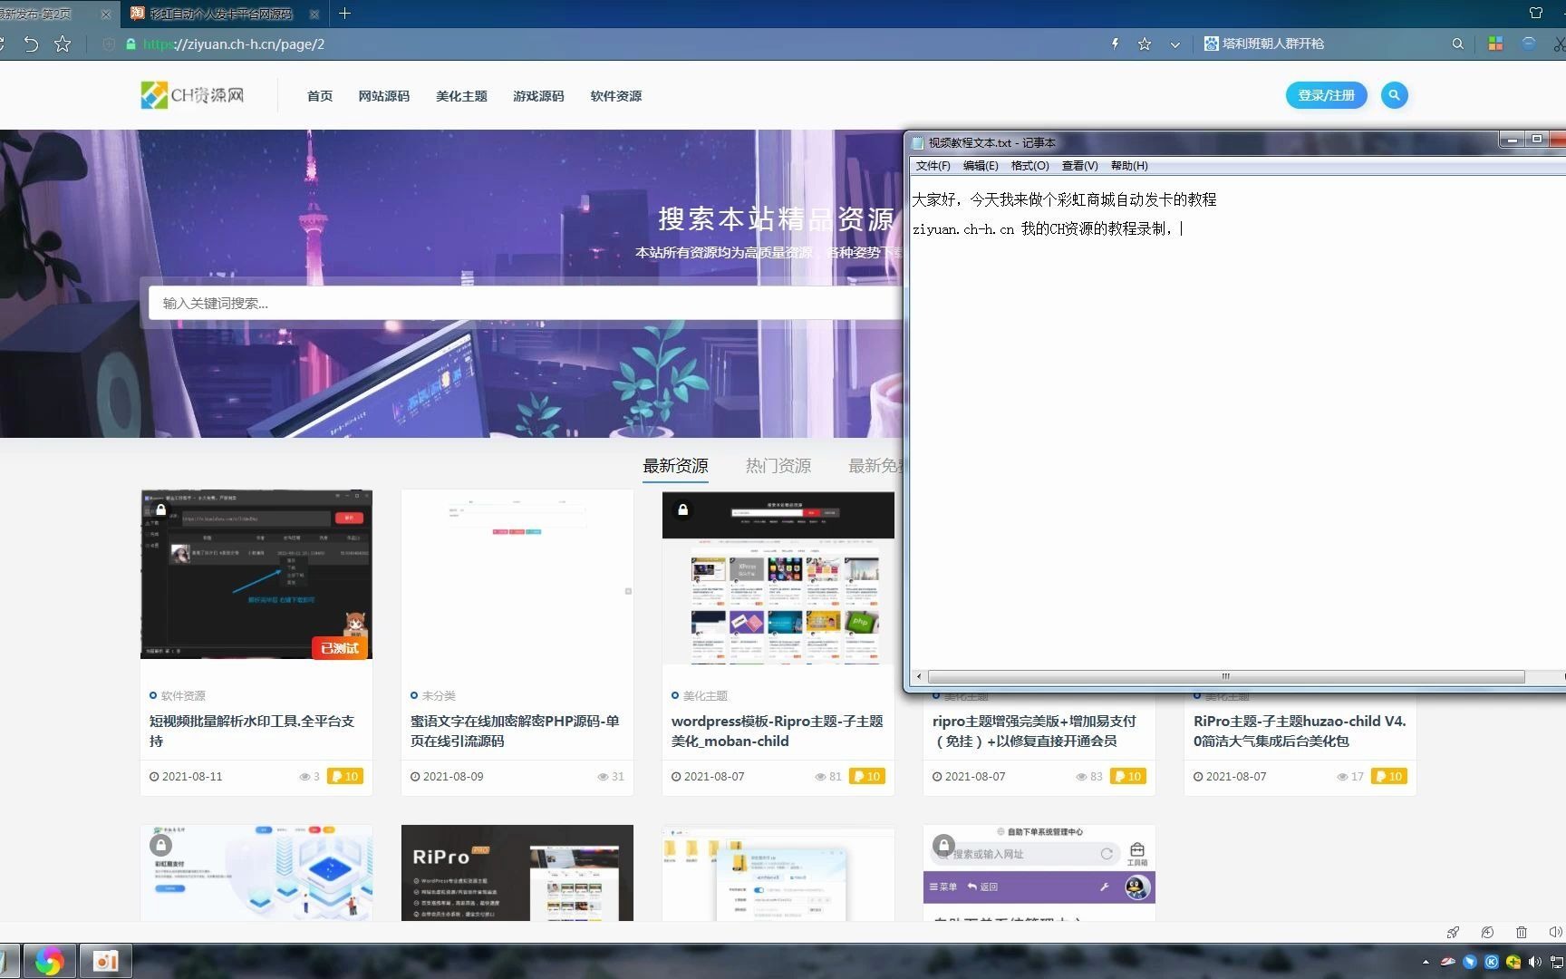1566x979 pixels.
Task: Open the 彩虹易支付 thumbnail card
Action: tap(256, 873)
